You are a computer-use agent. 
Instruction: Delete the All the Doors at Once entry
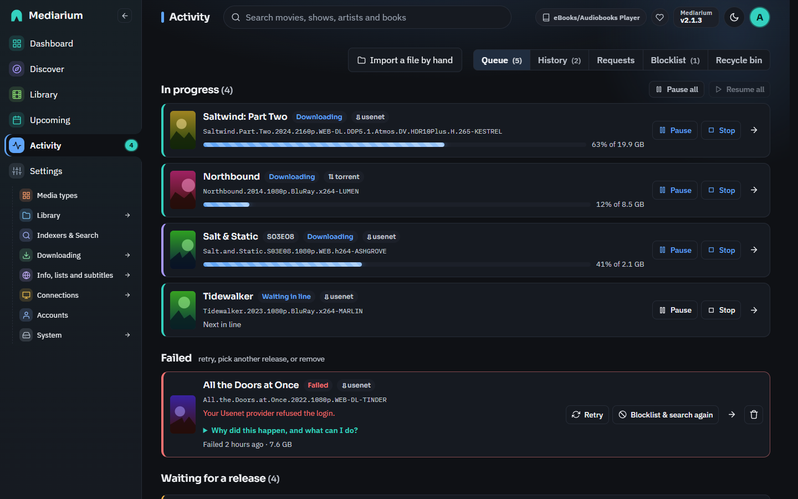click(754, 414)
